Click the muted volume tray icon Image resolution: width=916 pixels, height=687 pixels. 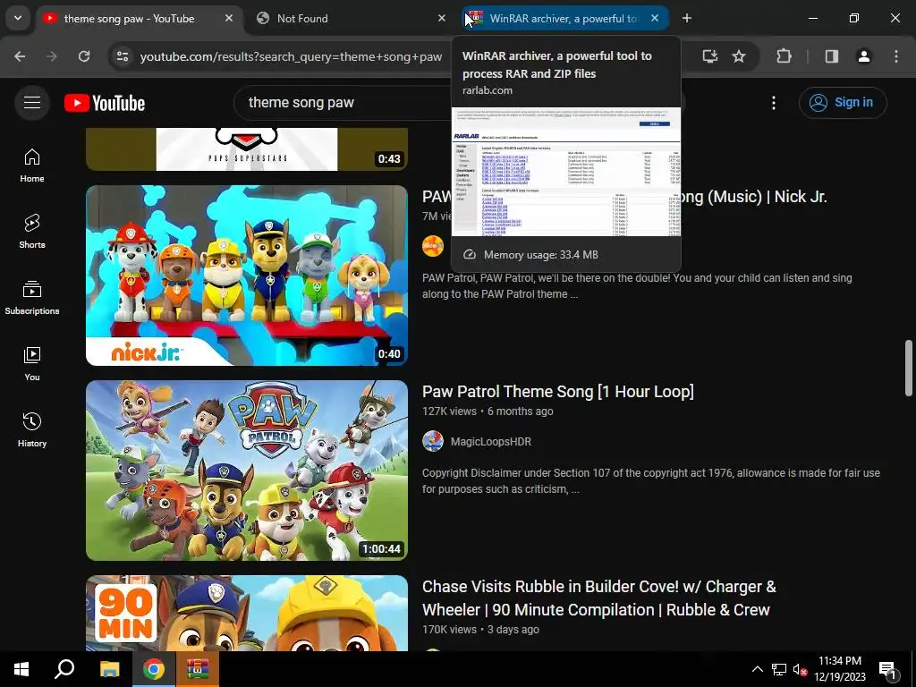point(800,669)
